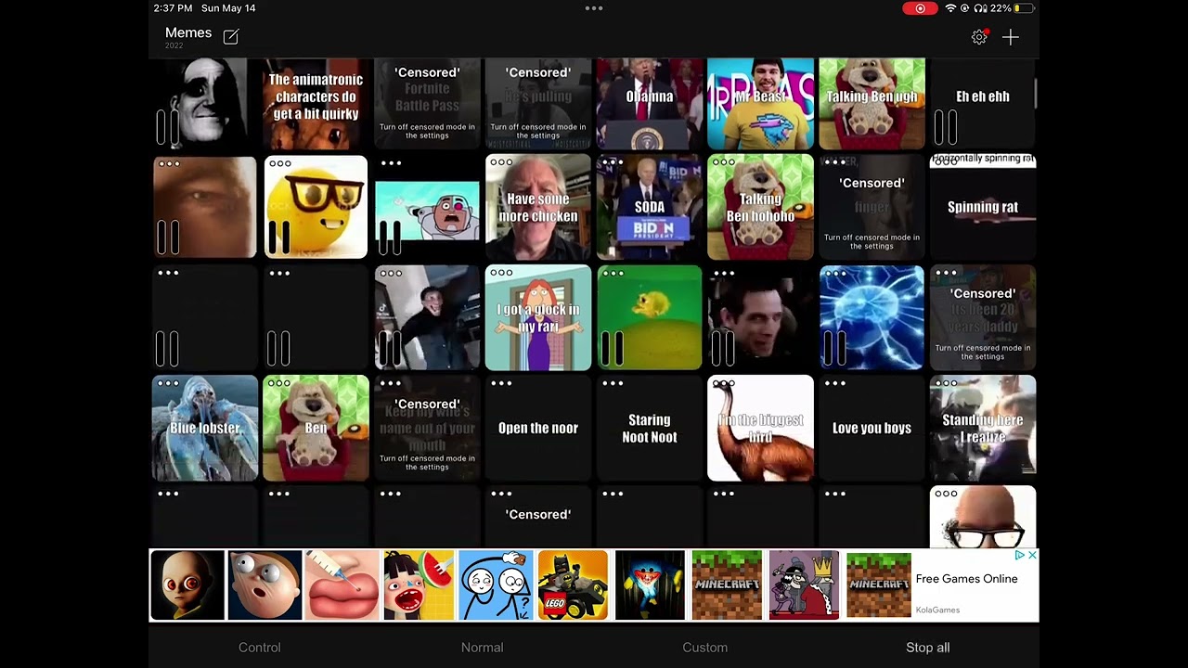Screen dimensions: 1188x668
Task: Tap the three-dot multitasking handle
Action: pyautogui.click(x=594, y=8)
